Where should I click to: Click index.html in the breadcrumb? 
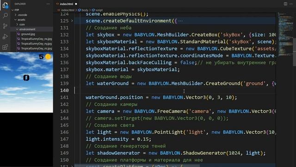(68, 10)
